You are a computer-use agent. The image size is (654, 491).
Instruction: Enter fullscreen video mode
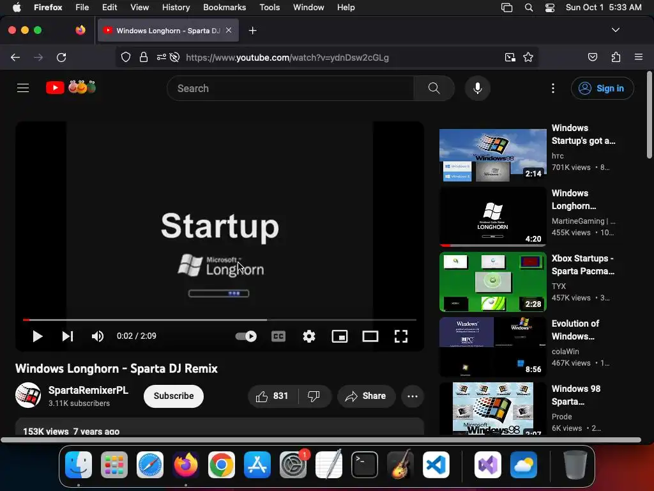tap(401, 336)
